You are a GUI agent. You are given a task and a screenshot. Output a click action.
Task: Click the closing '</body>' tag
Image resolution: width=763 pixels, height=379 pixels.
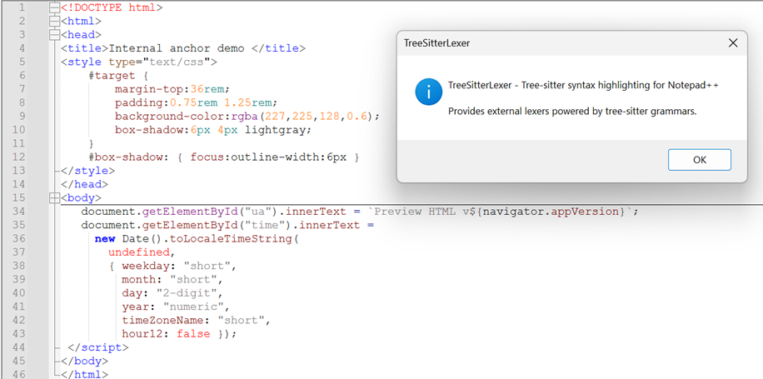(85, 362)
